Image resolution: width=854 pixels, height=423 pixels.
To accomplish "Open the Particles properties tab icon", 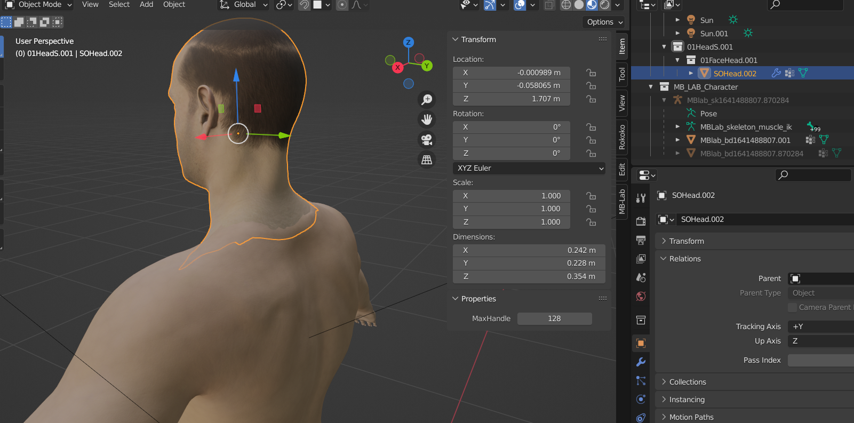I will click(641, 380).
